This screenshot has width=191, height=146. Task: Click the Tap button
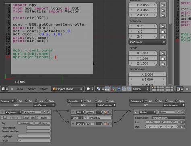[x=32, y=118]
